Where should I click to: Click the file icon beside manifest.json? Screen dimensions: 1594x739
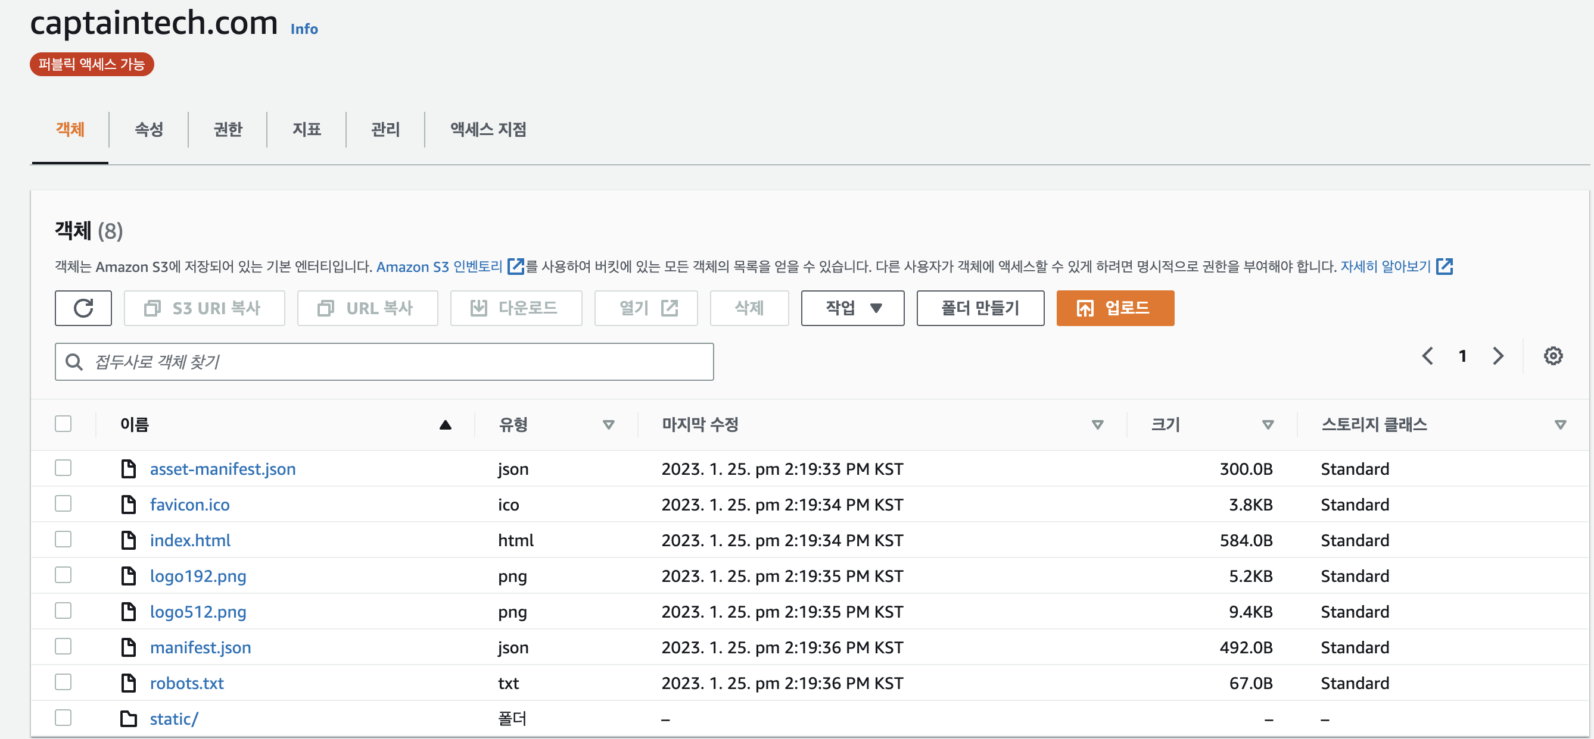128,647
